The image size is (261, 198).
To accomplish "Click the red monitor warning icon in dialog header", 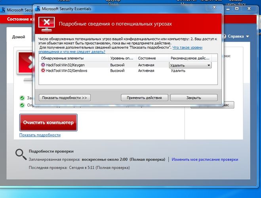I will pyautogui.click(x=47, y=24).
